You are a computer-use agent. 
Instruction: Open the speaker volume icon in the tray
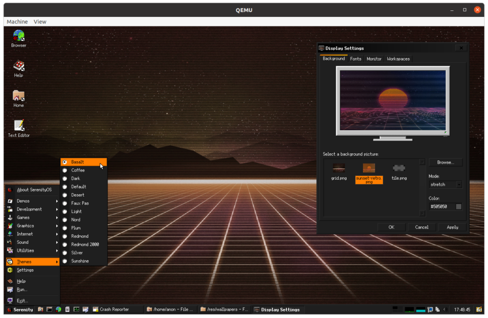445,309
